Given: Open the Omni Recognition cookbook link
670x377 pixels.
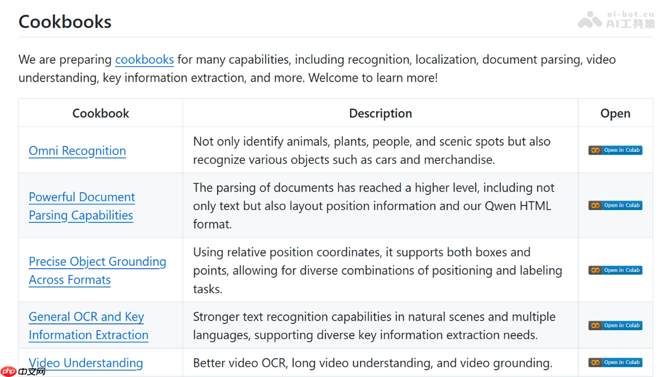Looking at the screenshot, I should pos(77,151).
